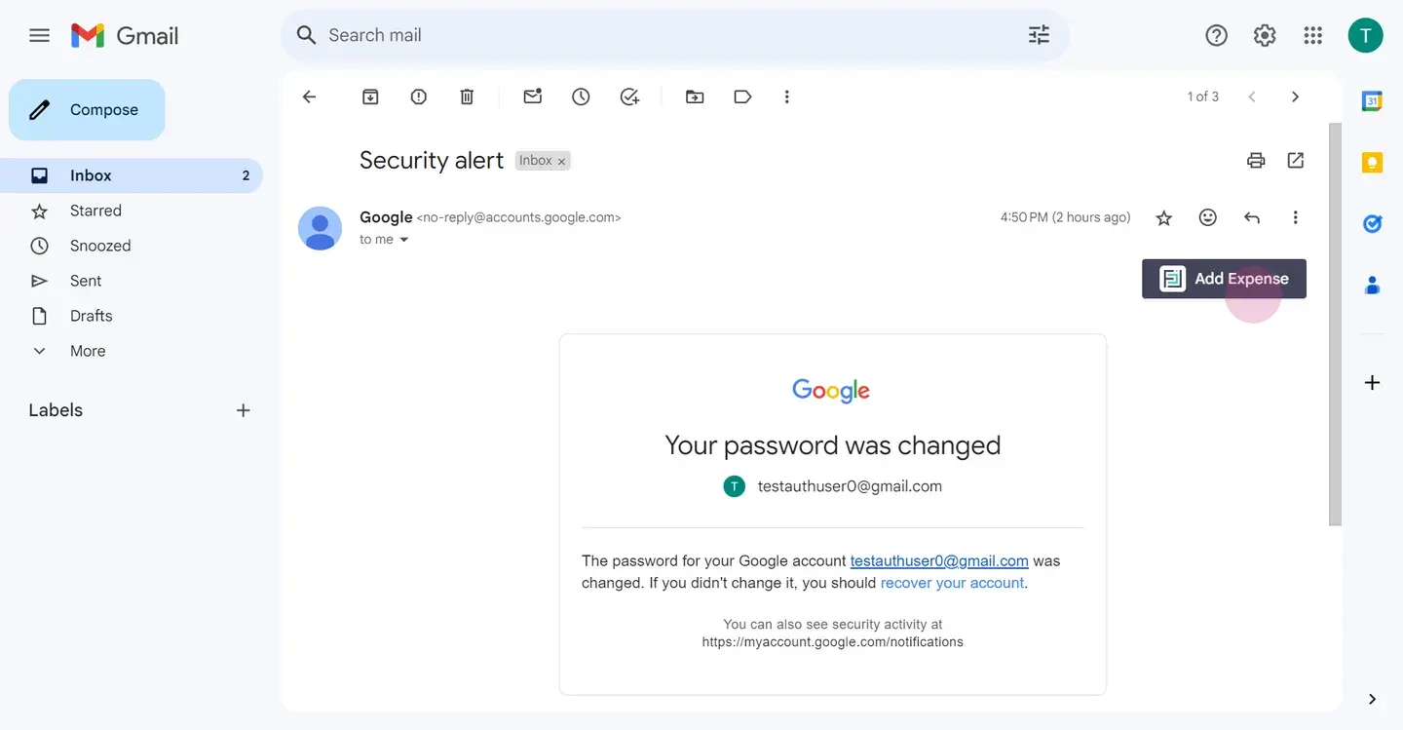The height and width of the screenshot is (730, 1403).
Task: Mark the email as unread
Action: (x=532, y=96)
